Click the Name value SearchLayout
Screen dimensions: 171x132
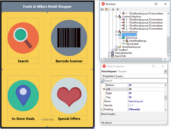pyautogui.click(x=136, y=101)
